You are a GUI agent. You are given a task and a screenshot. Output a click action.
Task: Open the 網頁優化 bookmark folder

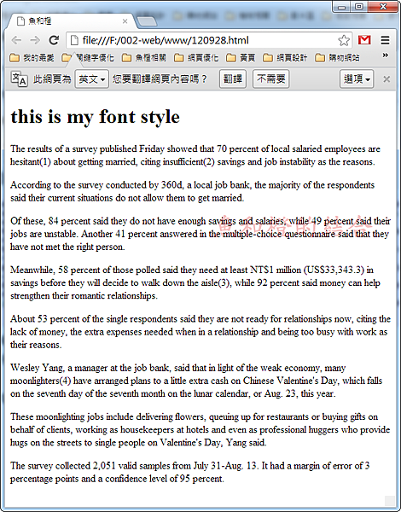(x=196, y=58)
